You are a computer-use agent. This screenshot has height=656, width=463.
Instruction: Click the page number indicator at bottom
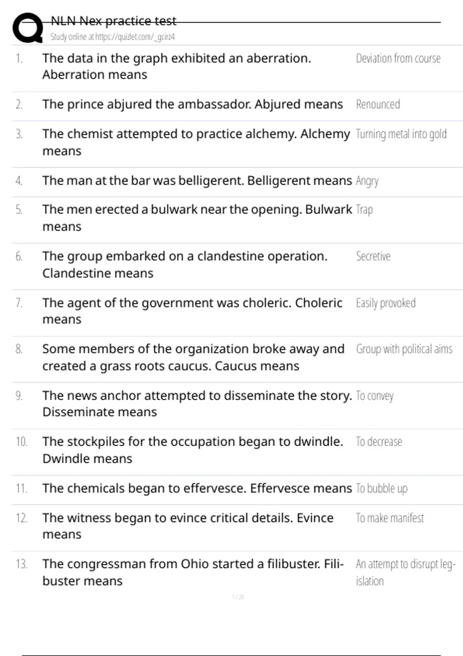coord(238,597)
